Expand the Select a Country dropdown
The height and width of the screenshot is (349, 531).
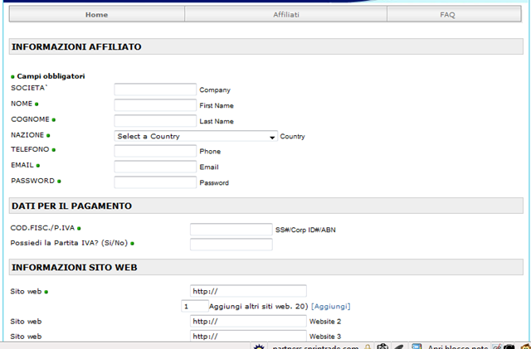click(x=196, y=136)
